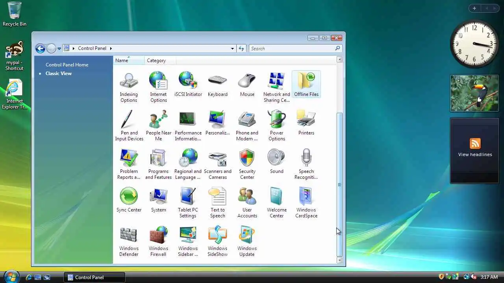
Task: Open Regional and Language options
Action: 188,164
